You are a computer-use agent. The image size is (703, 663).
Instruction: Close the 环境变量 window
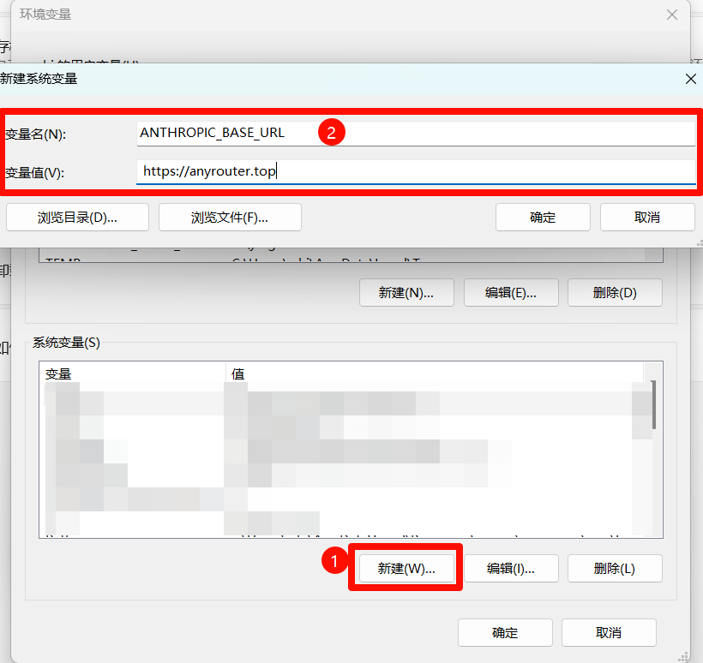point(671,15)
